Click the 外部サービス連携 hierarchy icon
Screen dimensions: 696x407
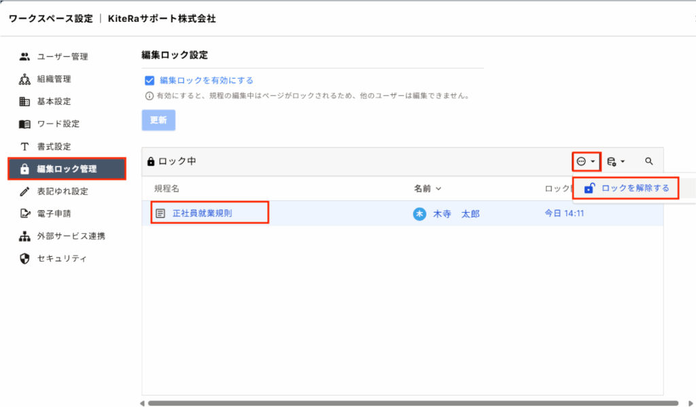point(24,236)
